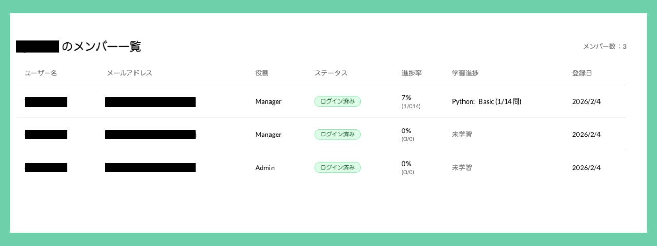Click the 7% progress rate value
Viewport: 657px width, 246px height.
(406, 97)
